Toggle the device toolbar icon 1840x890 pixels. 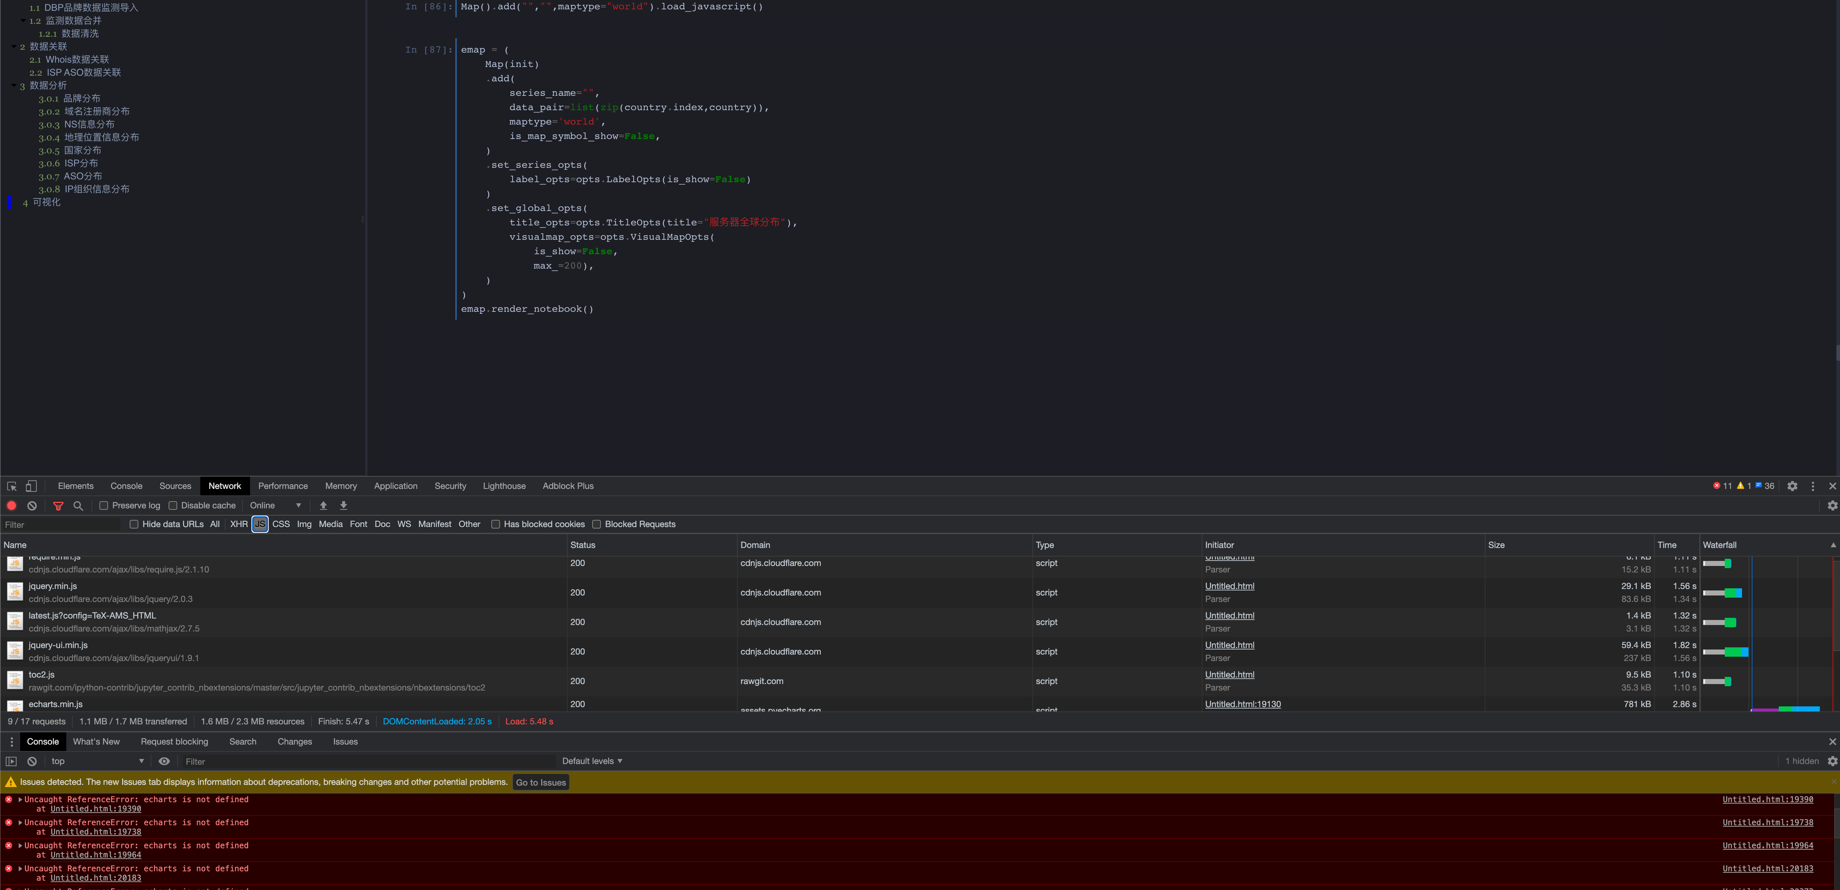[x=31, y=486]
